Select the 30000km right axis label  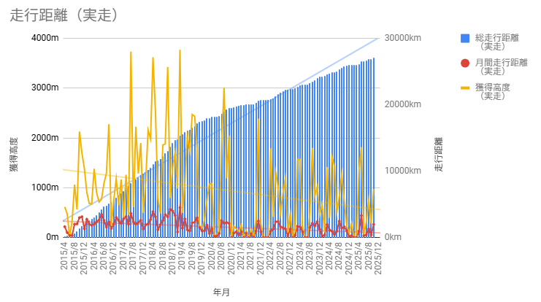[402, 38]
